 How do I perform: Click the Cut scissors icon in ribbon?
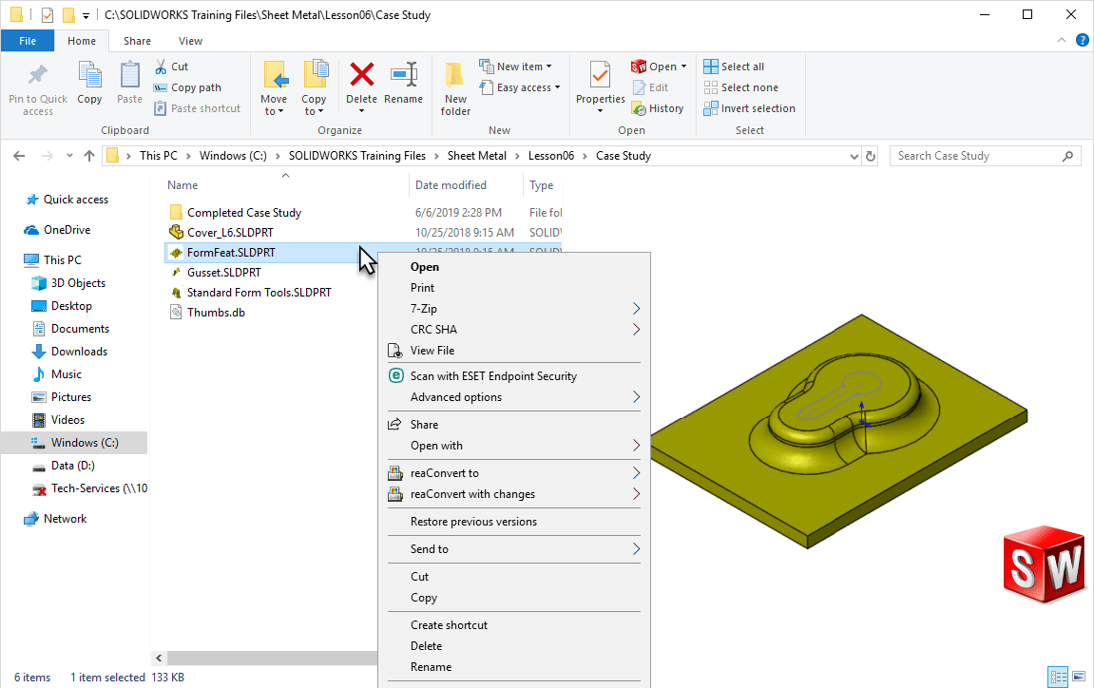pyautogui.click(x=161, y=67)
